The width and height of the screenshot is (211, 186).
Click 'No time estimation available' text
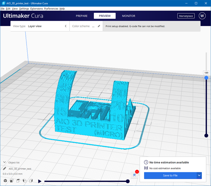[x=169, y=163]
